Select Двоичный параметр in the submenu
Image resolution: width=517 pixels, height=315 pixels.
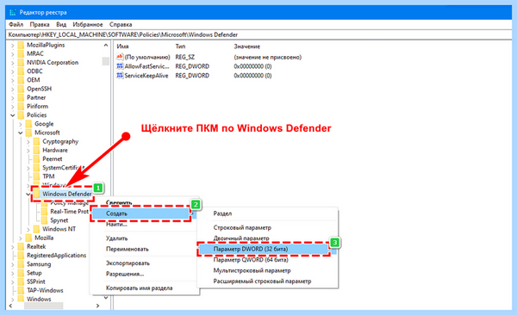pos(267,238)
